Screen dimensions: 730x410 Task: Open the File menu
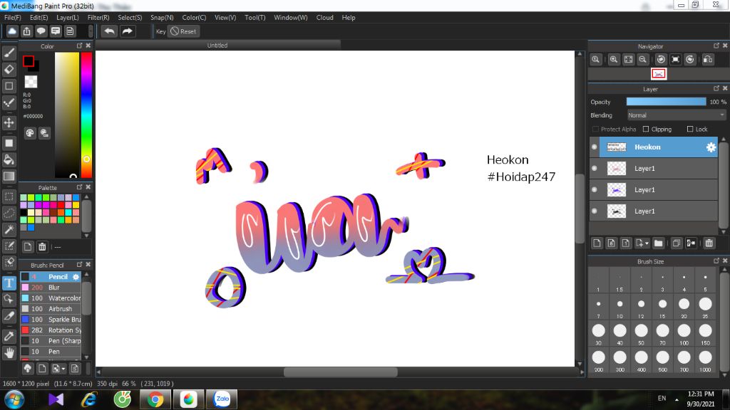pos(13,18)
